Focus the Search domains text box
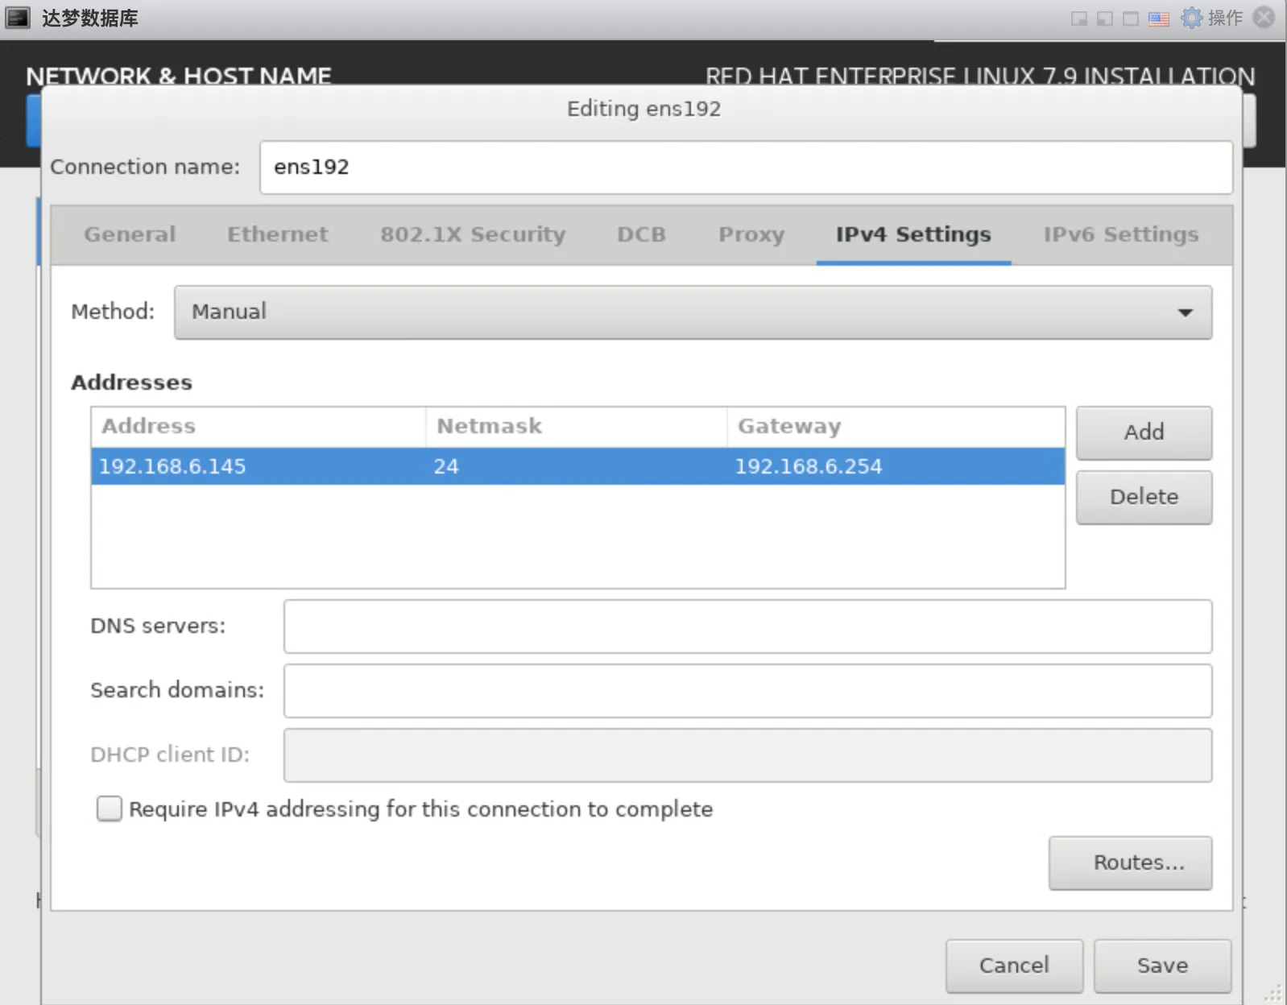1287x1005 pixels. 747,691
